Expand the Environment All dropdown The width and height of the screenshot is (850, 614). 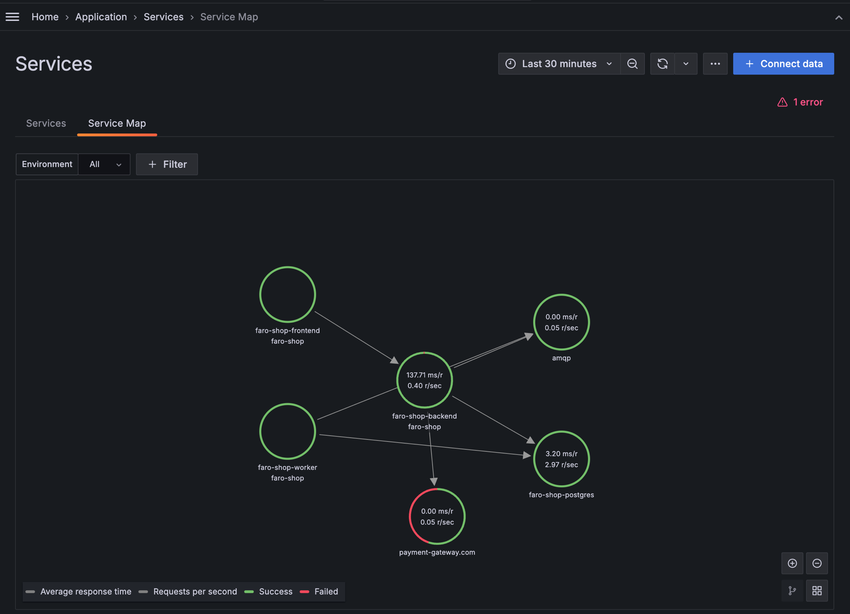[x=104, y=164]
